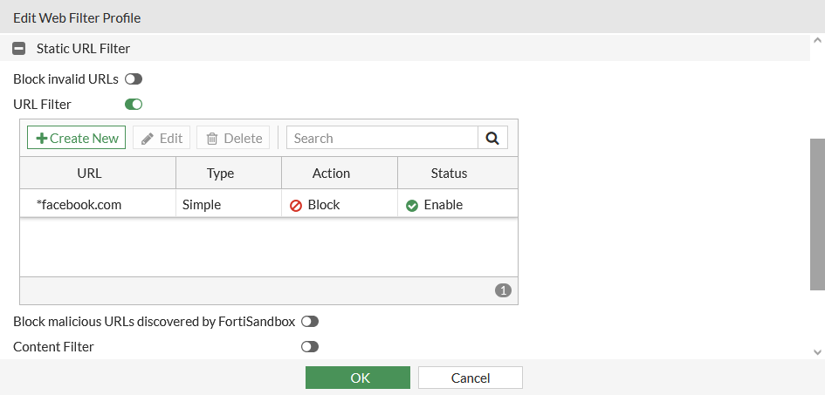Click the entry count badge
Viewport: 825px width, 395px height.
point(503,290)
